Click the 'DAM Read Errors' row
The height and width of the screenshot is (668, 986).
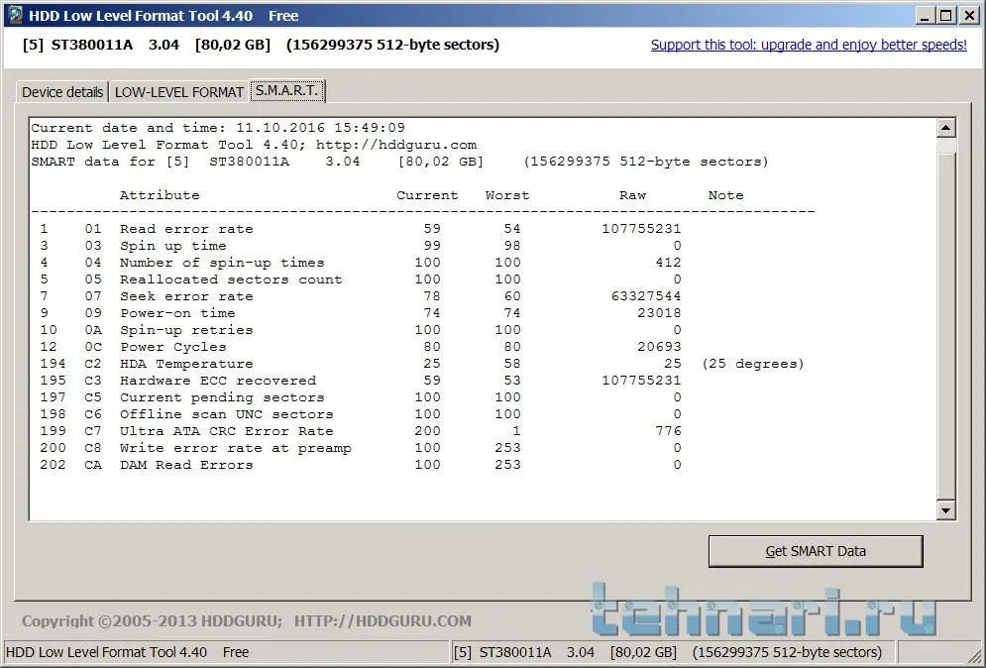[x=361, y=465]
